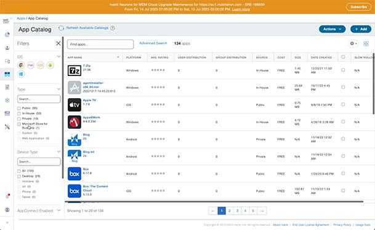The height and width of the screenshot is (230, 375).
Task: Go to page 5
Action: tap(253, 211)
